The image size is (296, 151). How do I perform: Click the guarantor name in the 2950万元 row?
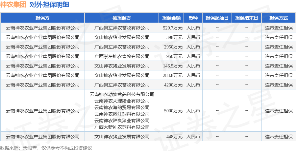43,47
